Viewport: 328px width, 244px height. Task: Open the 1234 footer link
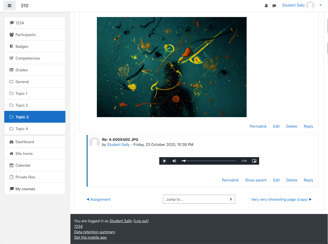click(78, 226)
